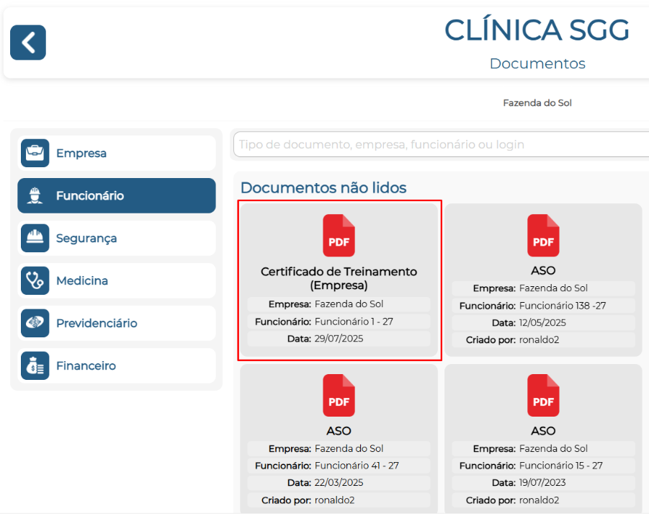Open PDF icon for Funcionário 41 ASO

339,395
